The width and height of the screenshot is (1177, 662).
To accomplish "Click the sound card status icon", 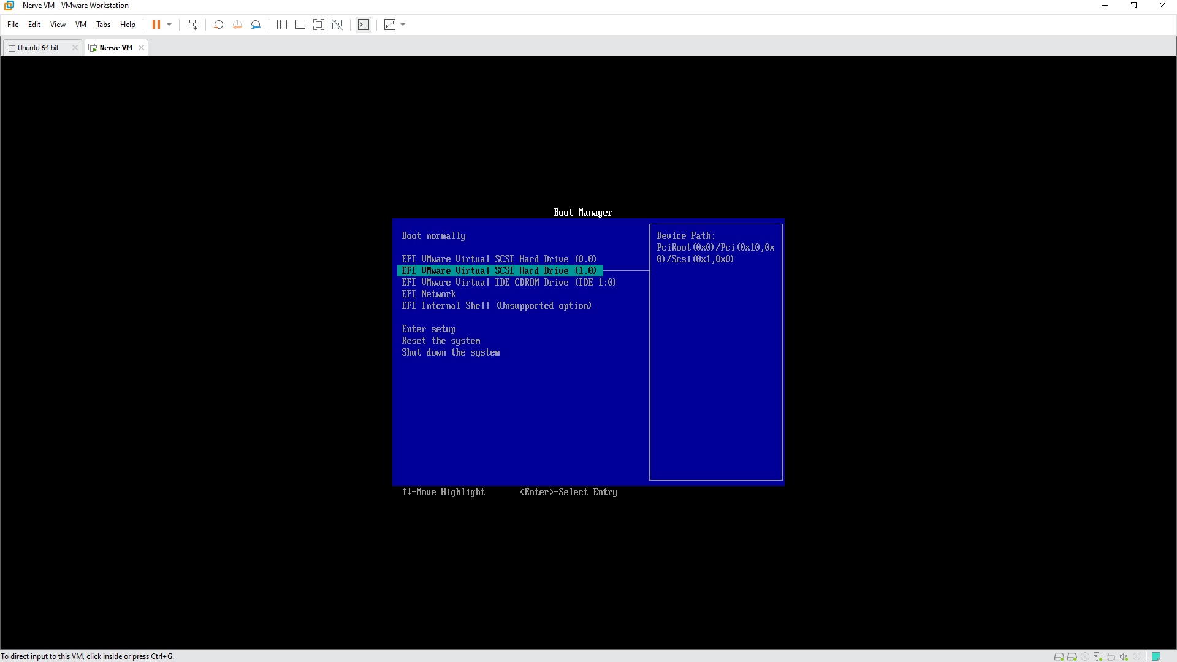I will 1124,656.
